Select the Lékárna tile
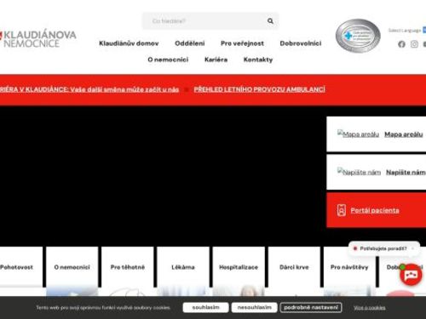 pos(183,267)
